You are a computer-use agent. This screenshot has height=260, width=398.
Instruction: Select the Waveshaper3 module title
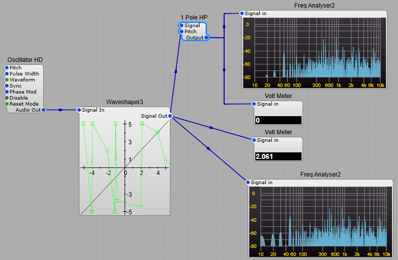click(125, 102)
